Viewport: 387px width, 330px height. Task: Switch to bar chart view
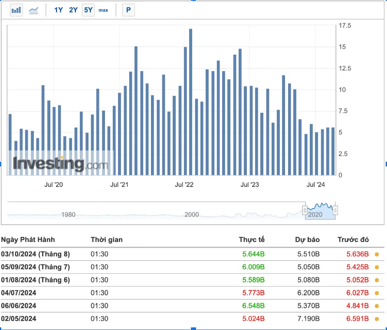point(16,10)
